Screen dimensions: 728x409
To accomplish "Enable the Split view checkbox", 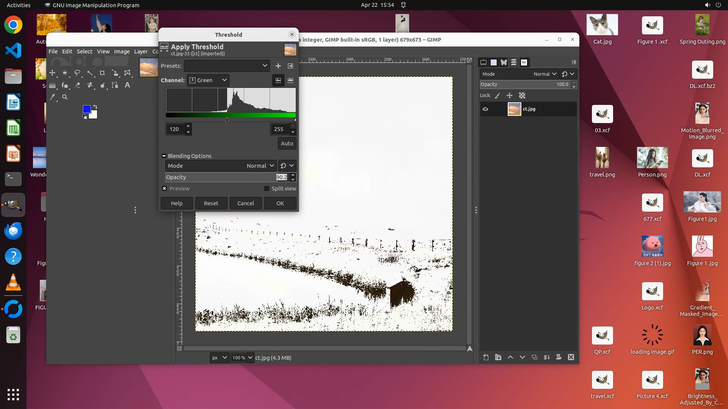I will point(267,189).
